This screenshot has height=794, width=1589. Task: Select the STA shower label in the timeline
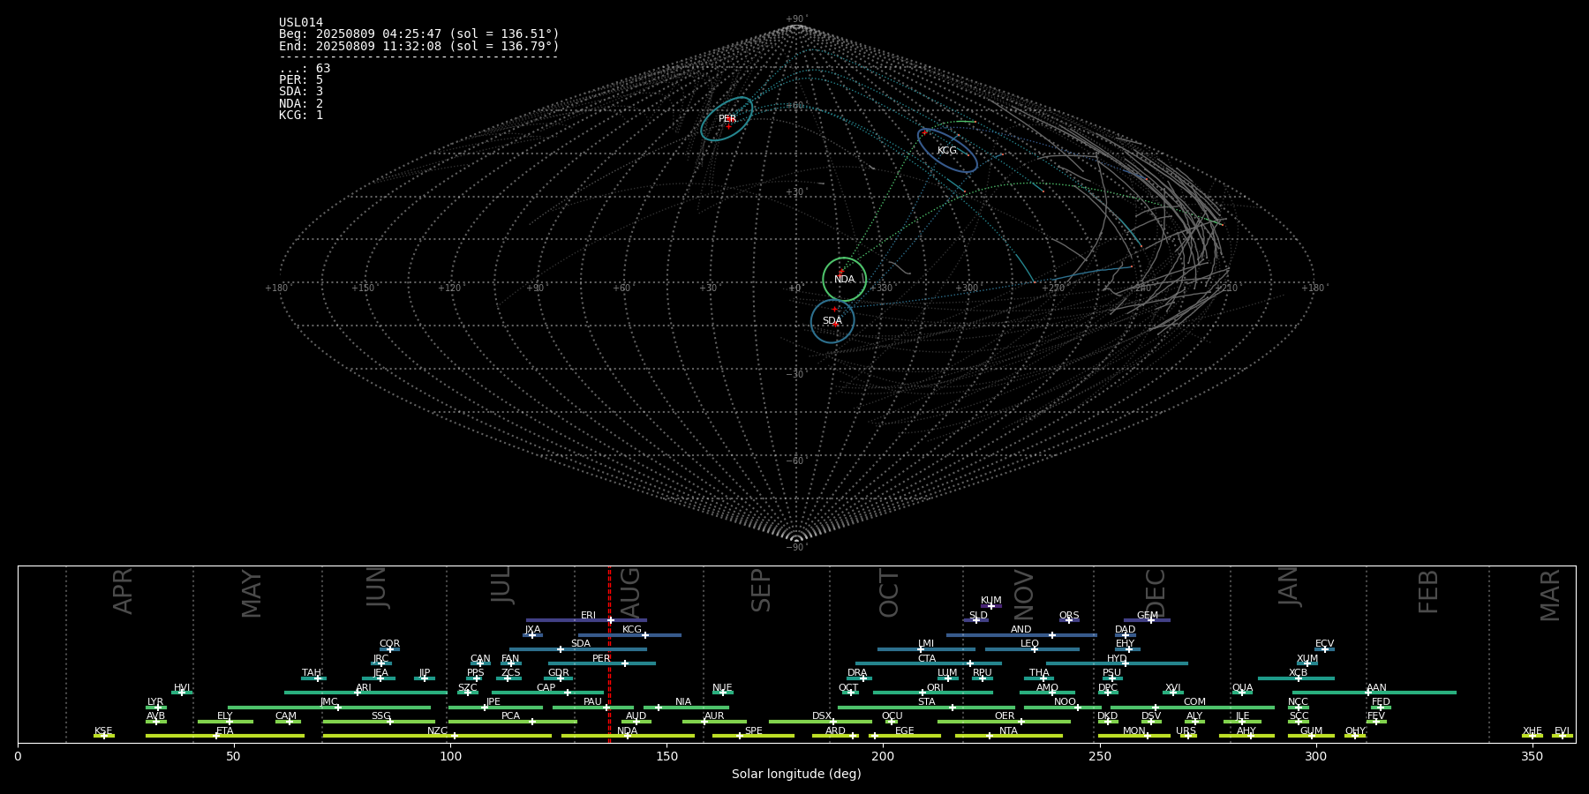926,702
